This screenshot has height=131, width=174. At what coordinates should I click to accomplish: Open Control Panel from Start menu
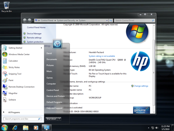pos(52,90)
